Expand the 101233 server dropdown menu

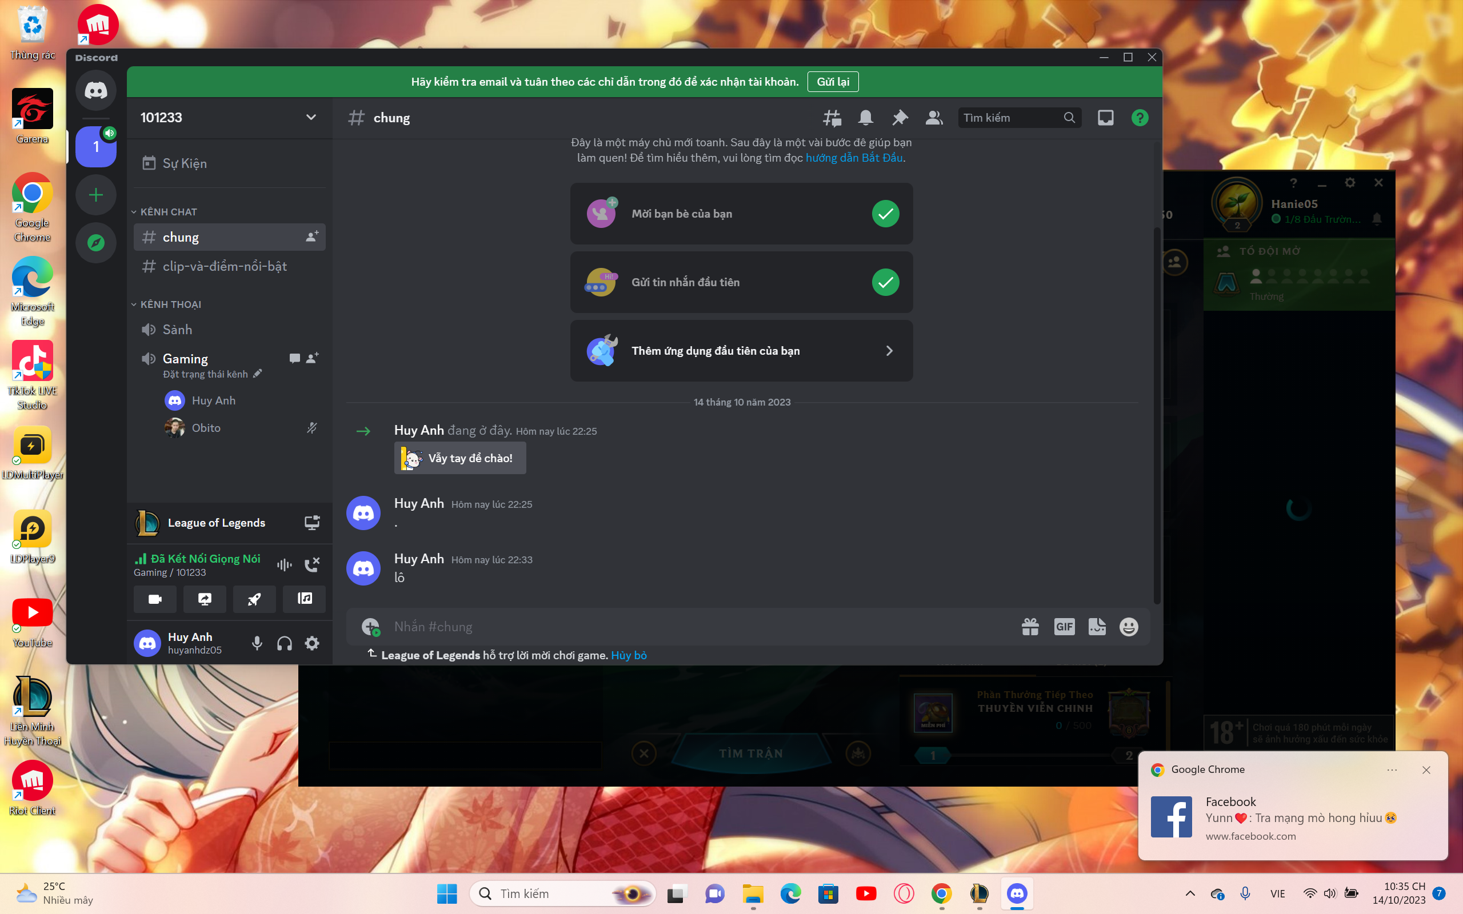point(311,117)
